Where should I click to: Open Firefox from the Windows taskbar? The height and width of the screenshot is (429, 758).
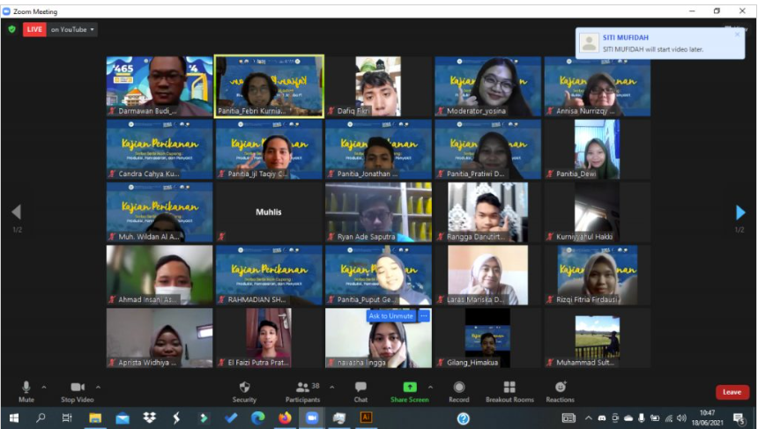(x=284, y=418)
